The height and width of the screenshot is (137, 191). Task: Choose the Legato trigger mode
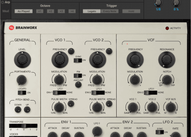[x=92, y=11]
